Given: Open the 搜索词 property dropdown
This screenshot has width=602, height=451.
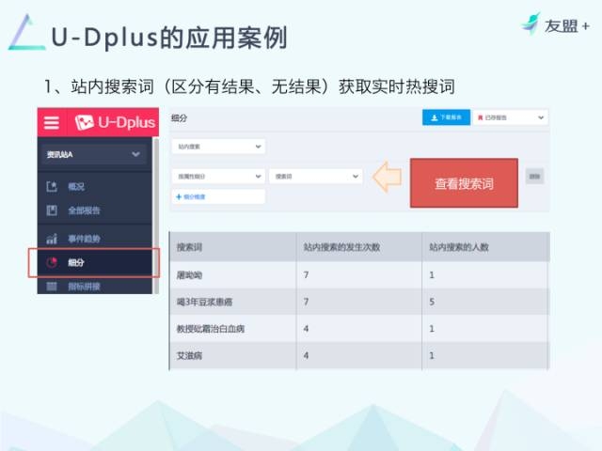Looking at the screenshot, I should pyautogui.click(x=316, y=177).
